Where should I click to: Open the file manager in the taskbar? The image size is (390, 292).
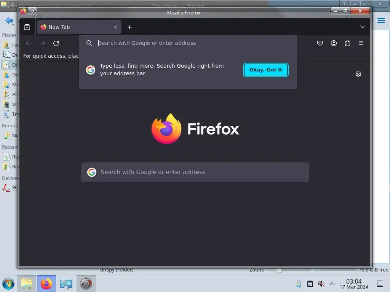pos(27,284)
